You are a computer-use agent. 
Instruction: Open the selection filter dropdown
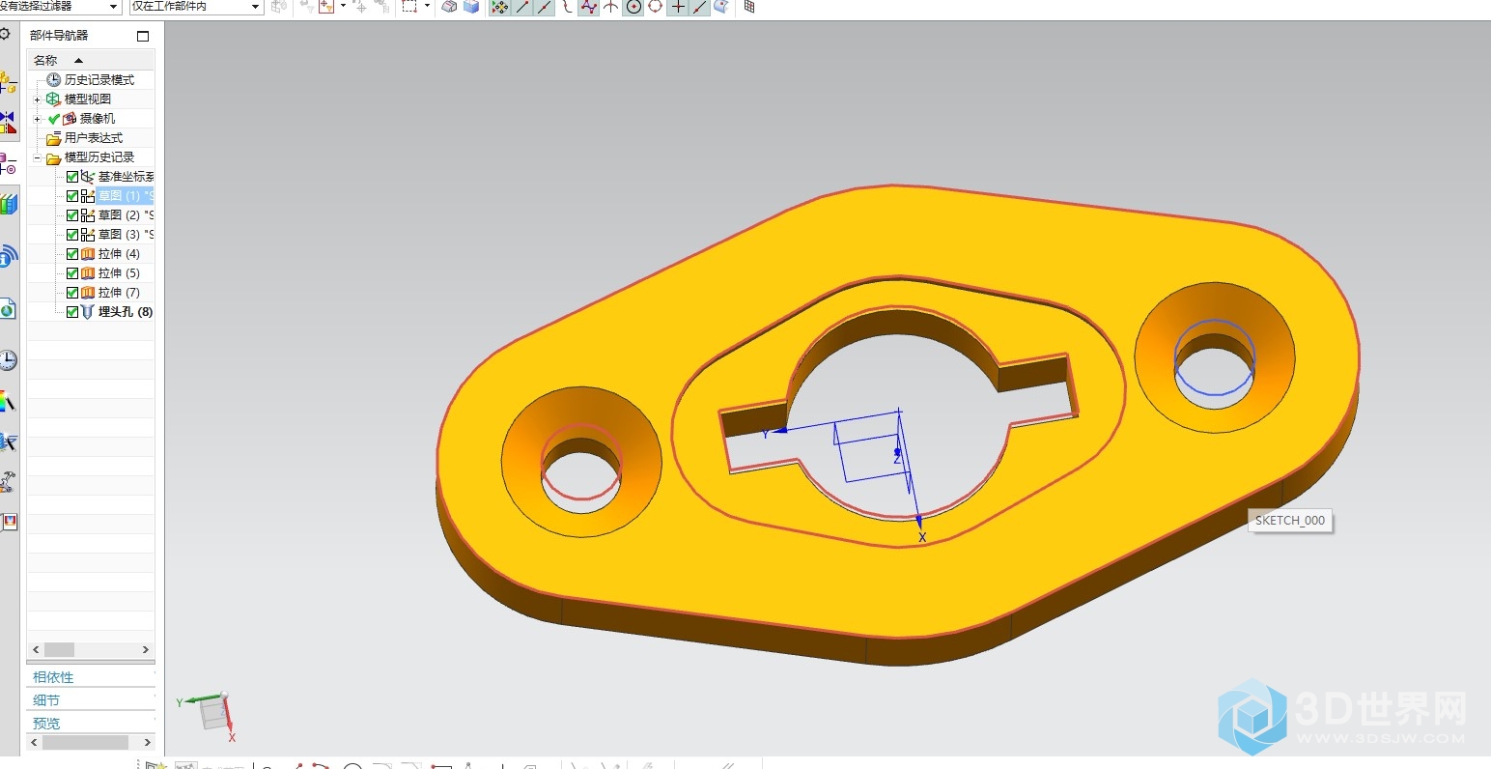click(x=115, y=7)
